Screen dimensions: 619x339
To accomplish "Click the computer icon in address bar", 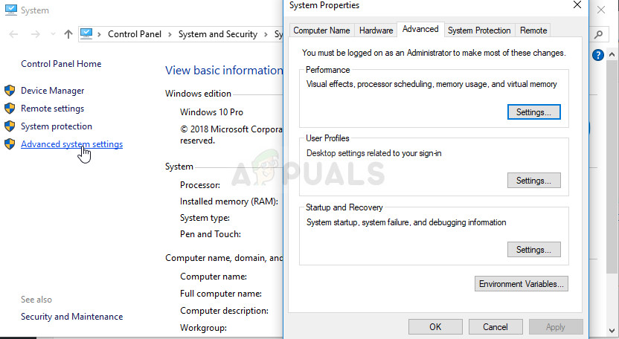I will tap(86, 34).
